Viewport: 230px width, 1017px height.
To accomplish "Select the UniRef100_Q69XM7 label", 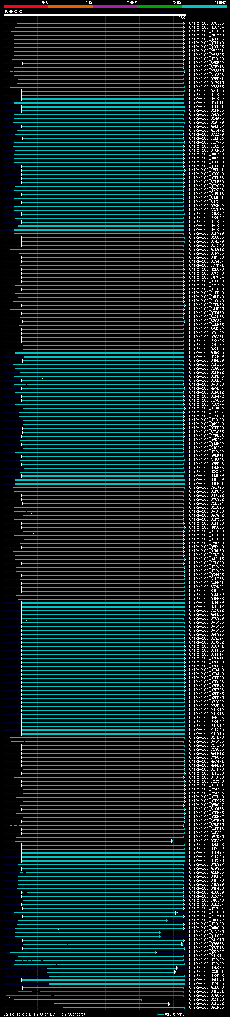I will [x=206, y=896].
